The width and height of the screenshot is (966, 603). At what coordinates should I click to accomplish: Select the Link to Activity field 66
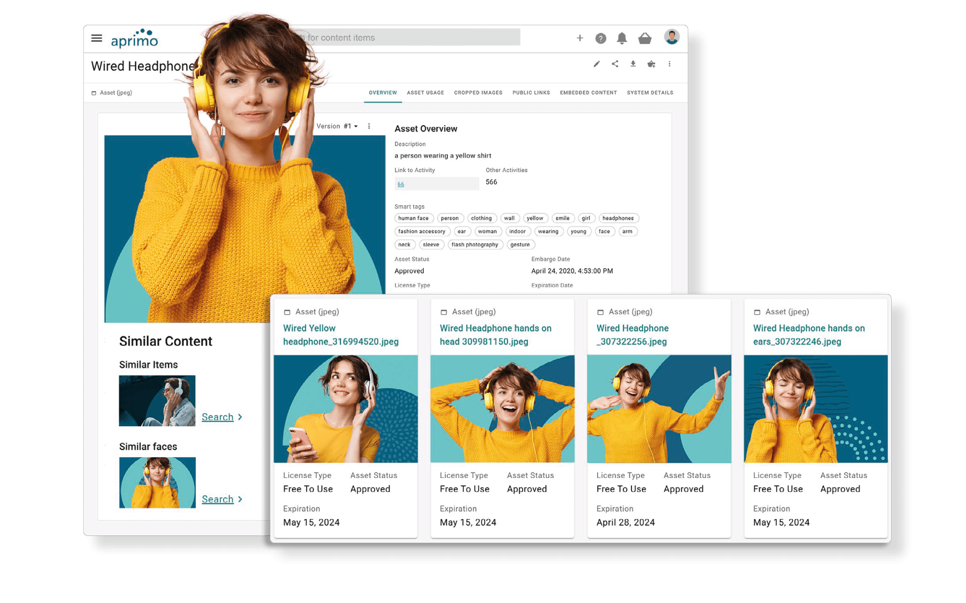click(x=400, y=184)
